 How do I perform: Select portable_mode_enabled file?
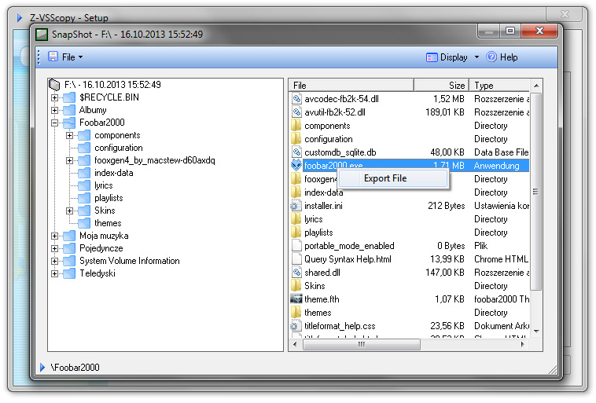pos(349,246)
